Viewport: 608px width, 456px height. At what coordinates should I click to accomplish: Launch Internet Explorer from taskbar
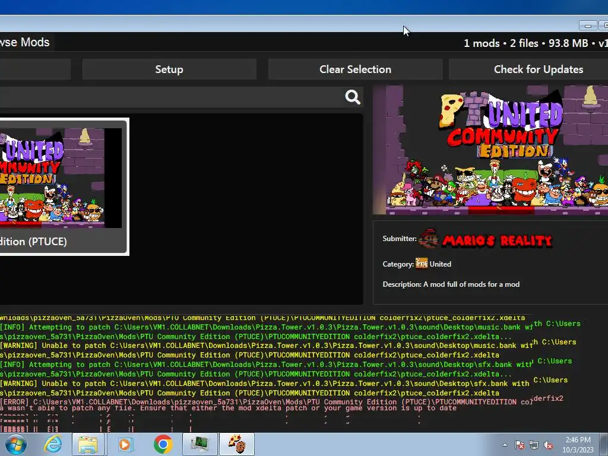tap(53, 444)
